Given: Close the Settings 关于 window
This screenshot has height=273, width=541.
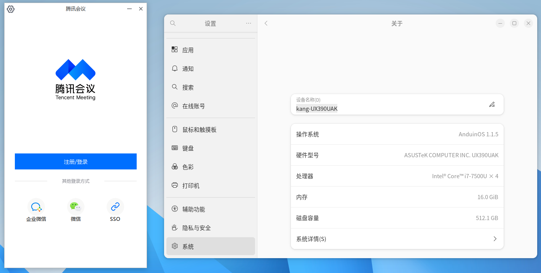Looking at the screenshot, I should (528, 23).
